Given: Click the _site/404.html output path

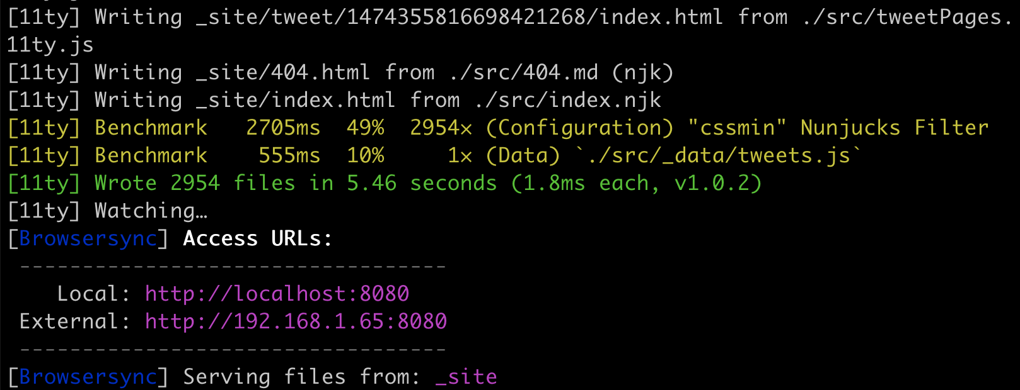Looking at the screenshot, I should point(282,72).
